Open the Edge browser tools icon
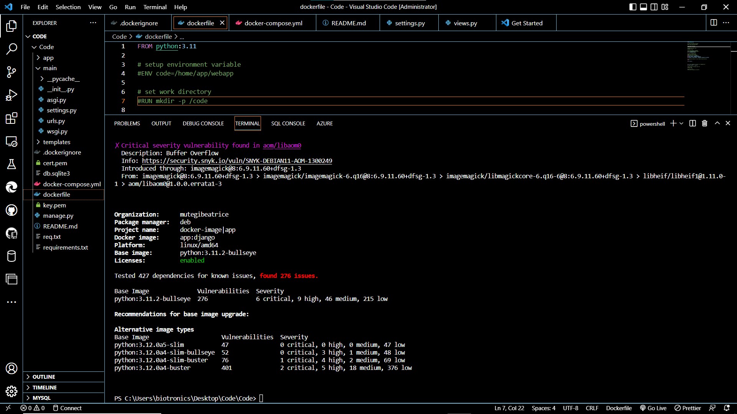This screenshot has height=414, width=737. pyautogui.click(x=12, y=187)
